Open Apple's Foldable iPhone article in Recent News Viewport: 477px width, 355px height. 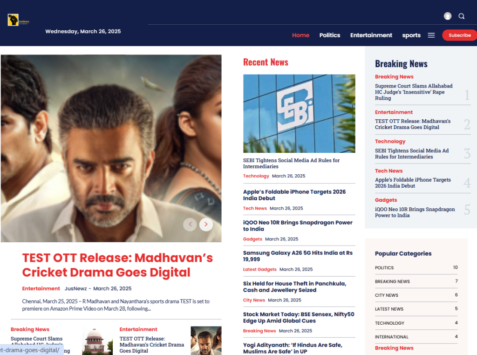click(x=294, y=195)
